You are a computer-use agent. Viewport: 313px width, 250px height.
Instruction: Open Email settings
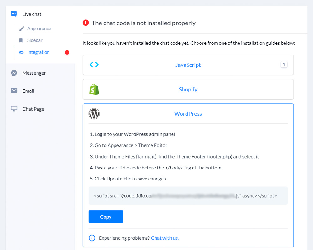pos(28,91)
